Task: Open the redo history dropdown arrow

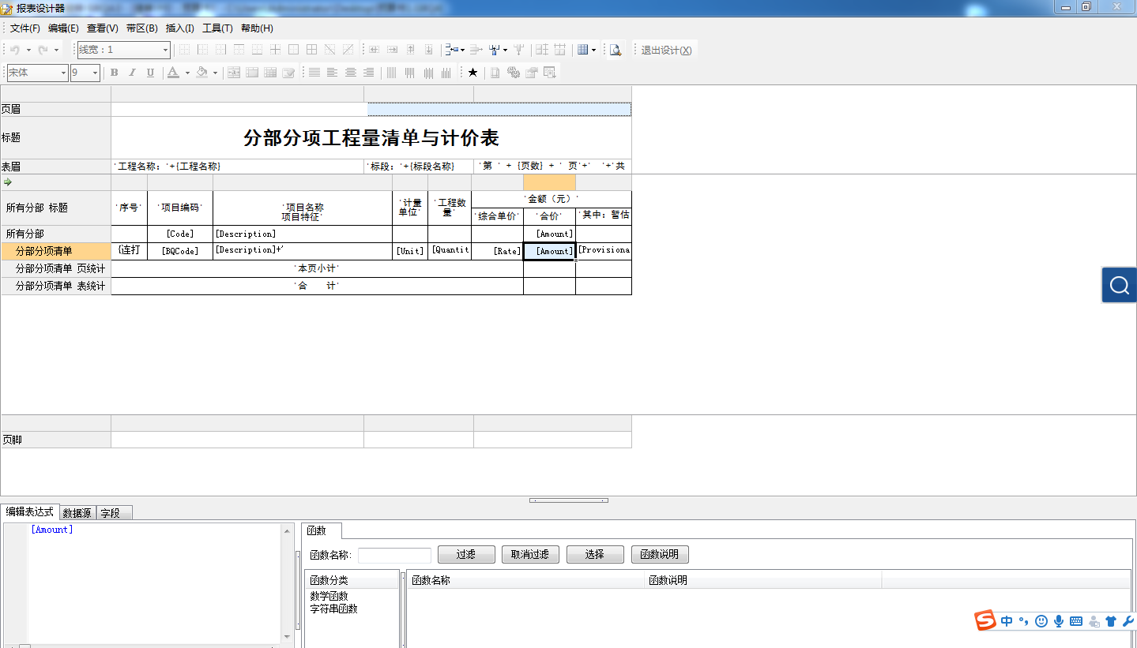Action: (56, 50)
